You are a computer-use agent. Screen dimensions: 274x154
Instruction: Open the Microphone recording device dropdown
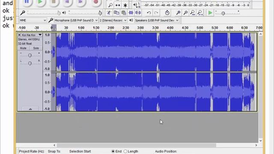(76, 21)
